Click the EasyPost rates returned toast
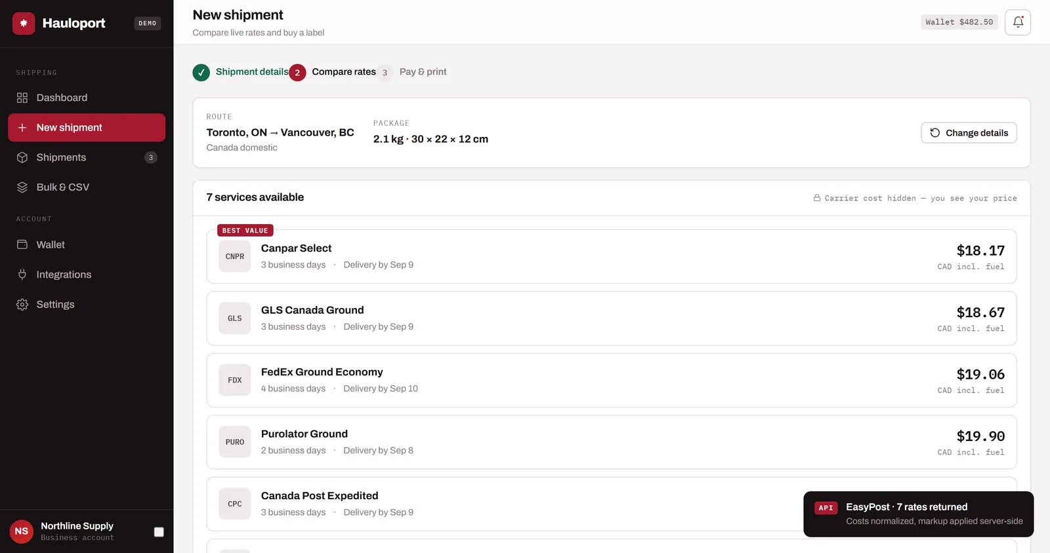Screen dimensions: 1050x553 [918, 514]
